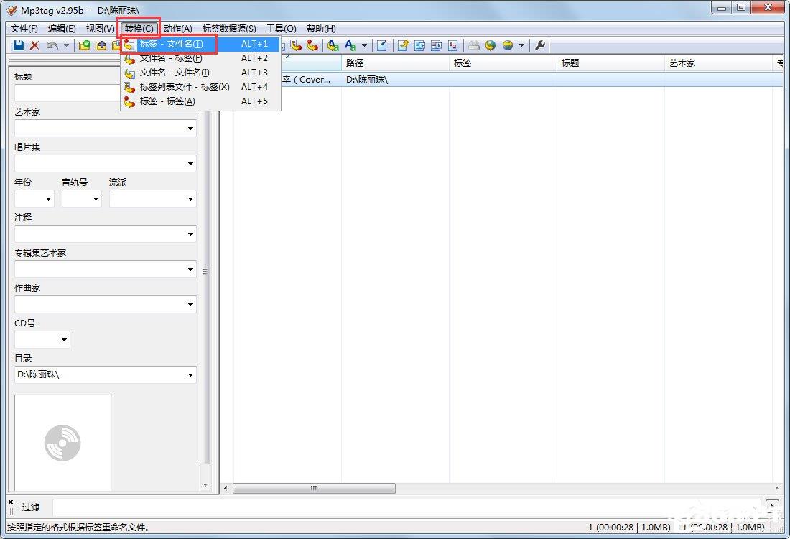This screenshot has width=790, height=539.
Task: Click the 艺术家 column header in file list
Action: pos(718,63)
